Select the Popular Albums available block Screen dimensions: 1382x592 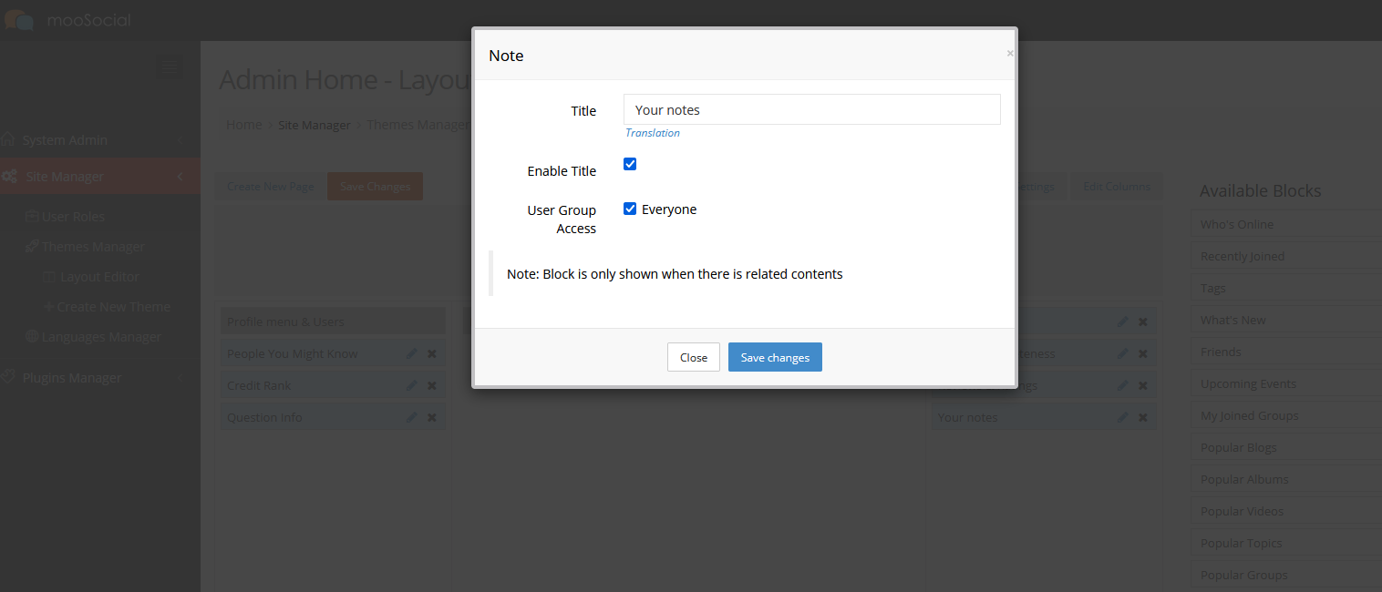tap(1285, 479)
